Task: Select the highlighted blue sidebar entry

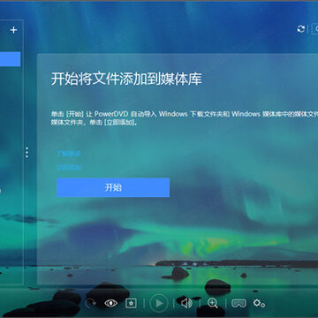Action: point(11,59)
